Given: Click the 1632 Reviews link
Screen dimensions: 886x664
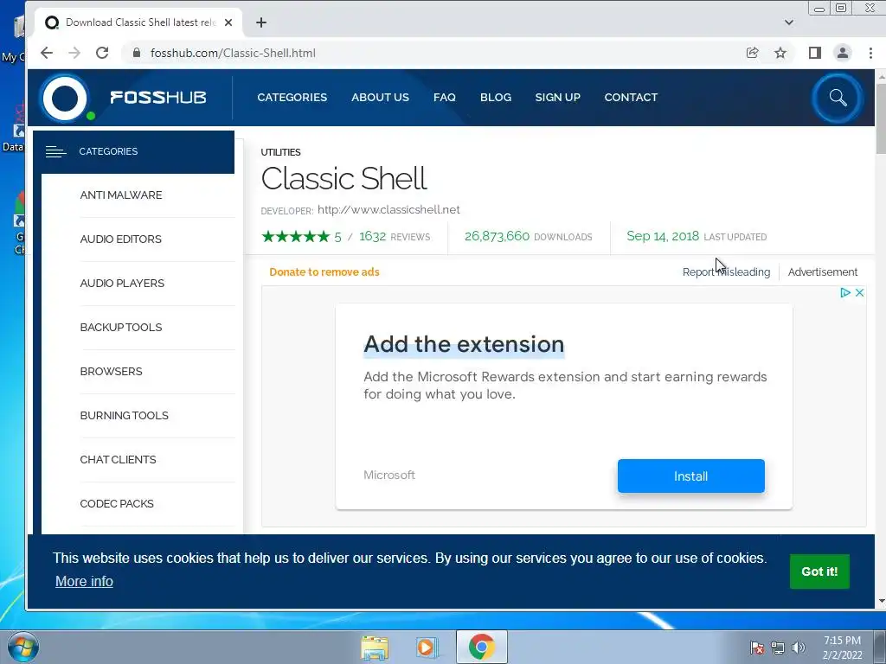Looking at the screenshot, I should tap(395, 237).
